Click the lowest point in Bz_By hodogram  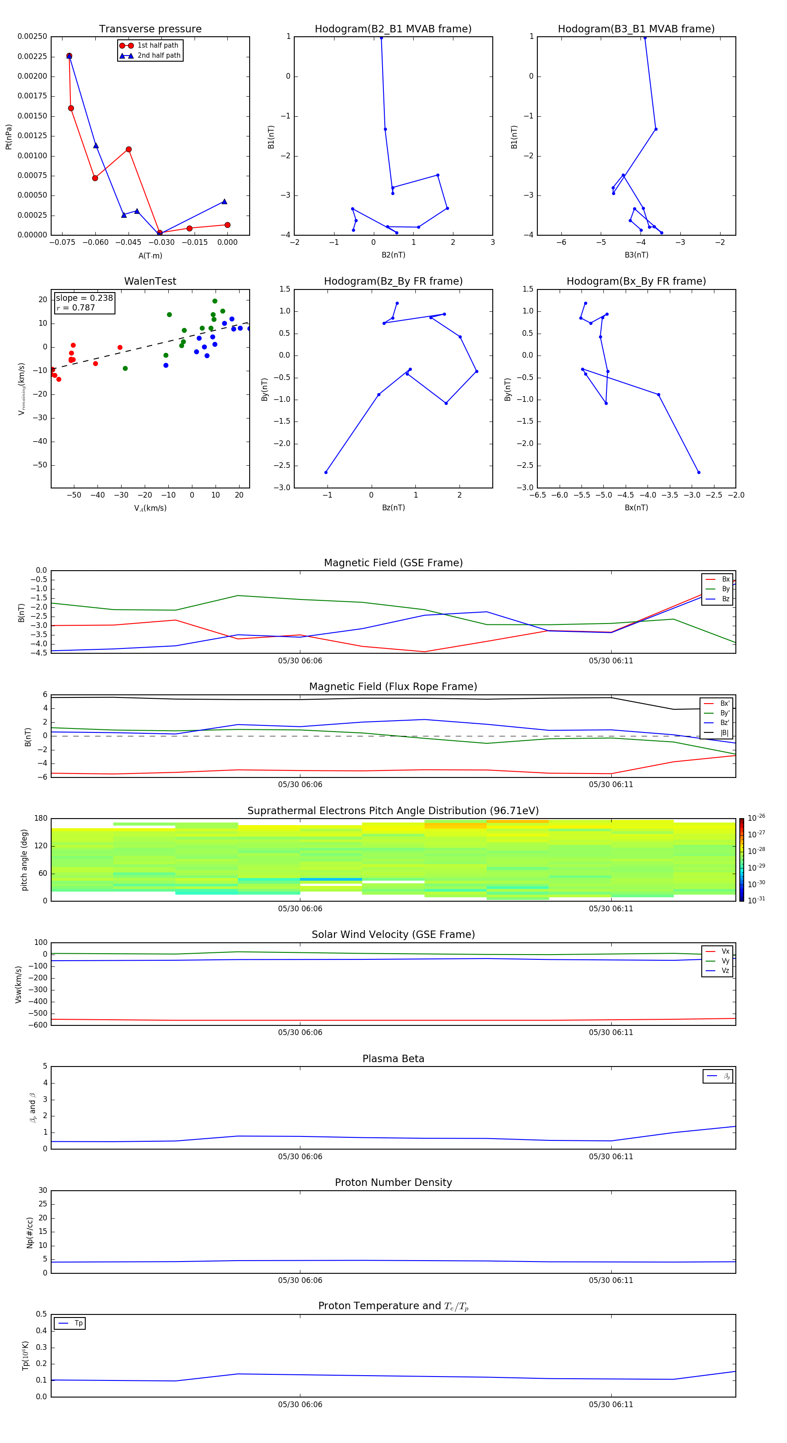click(x=326, y=472)
